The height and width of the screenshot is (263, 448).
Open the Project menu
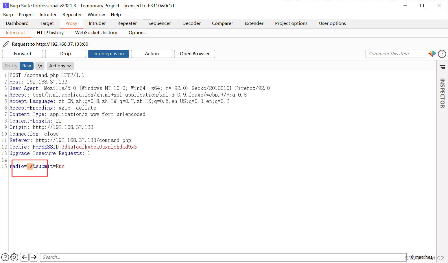coord(26,15)
